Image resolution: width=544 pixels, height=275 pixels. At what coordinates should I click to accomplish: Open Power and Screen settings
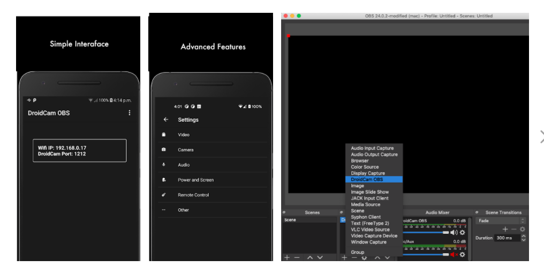point(195,180)
